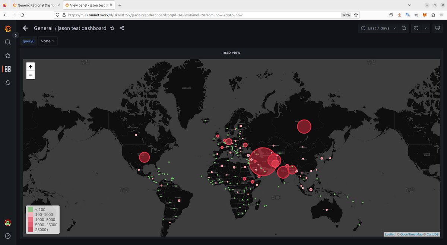447x245 pixels.
Task: Open the orange download extension icon
Action: coord(399,15)
